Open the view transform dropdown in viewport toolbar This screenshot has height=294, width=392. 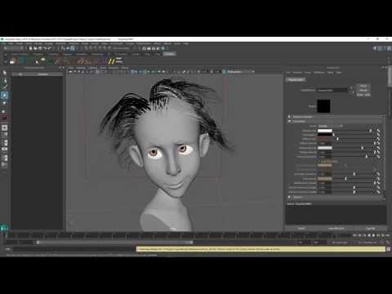[x=238, y=72]
